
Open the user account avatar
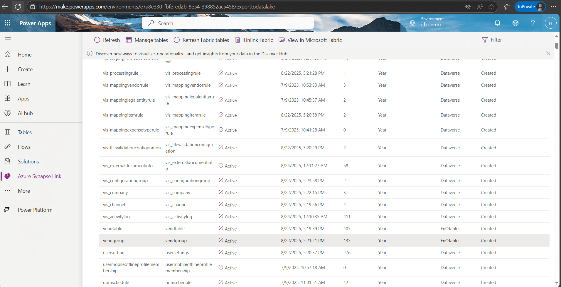click(x=550, y=23)
